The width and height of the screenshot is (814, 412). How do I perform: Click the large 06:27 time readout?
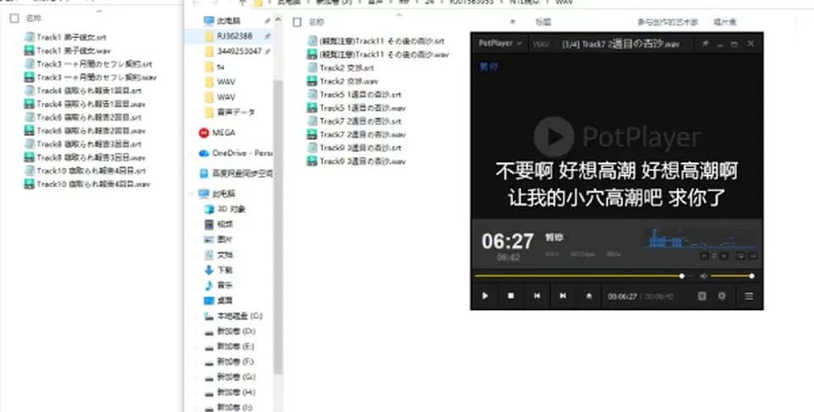click(x=507, y=242)
